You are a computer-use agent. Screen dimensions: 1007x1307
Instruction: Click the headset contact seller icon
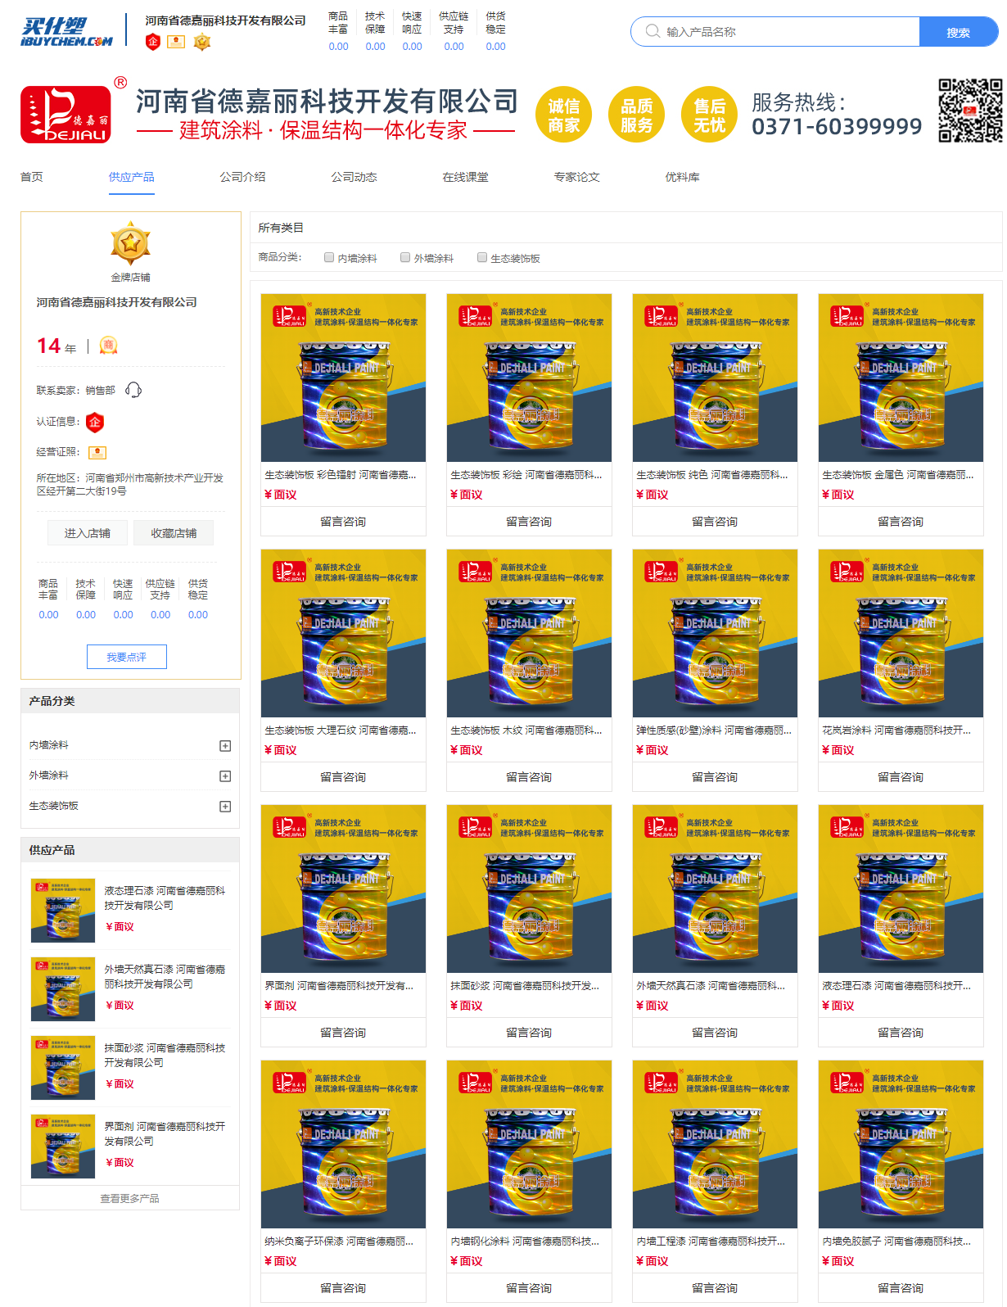click(x=133, y=390)
